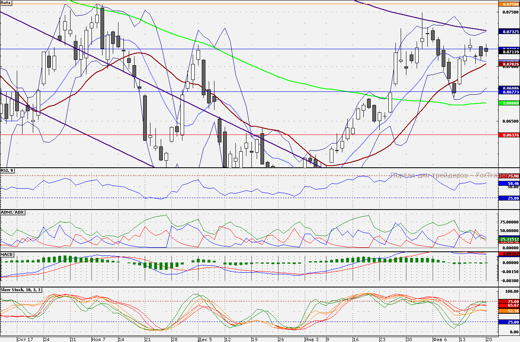Click the red 65.67 stochastic value tag

pos(508,306)
